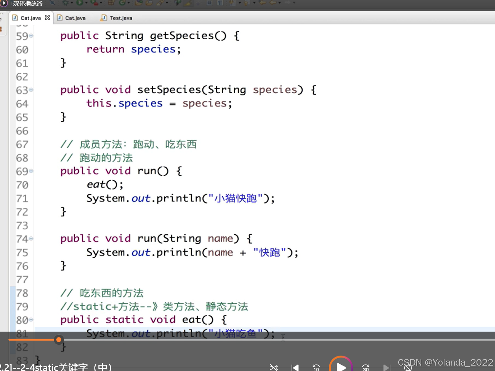Click the media player app icon
Viewport: 495px width, 371px height.
click(4, 3)
